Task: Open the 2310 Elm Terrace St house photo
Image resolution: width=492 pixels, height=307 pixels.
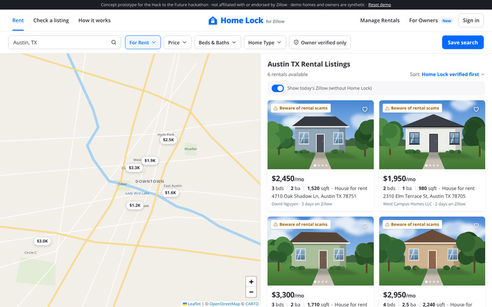Action: pyautogui.click(x=432, y=135)
